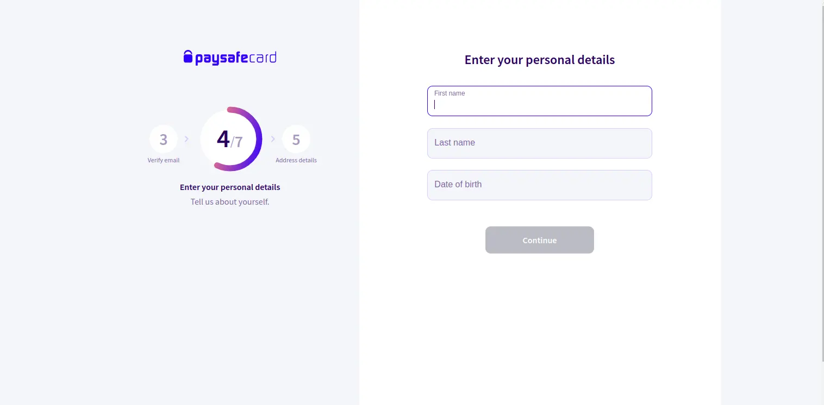The image size is (824, 405).
Task: Click the chevron arrow after step 3
Action: [186, 139]
